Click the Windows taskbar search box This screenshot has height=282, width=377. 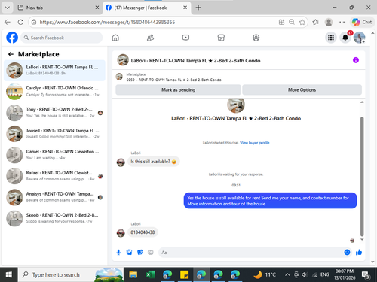[71, 274]
